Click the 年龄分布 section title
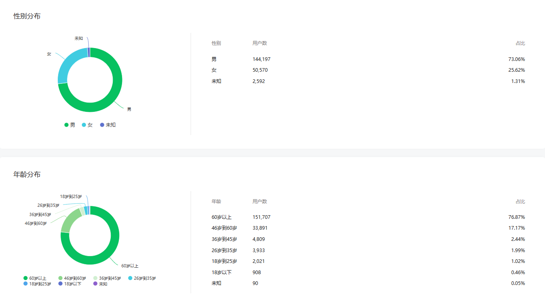This screenshot has width=545, height=303. (x=27, y=175)
